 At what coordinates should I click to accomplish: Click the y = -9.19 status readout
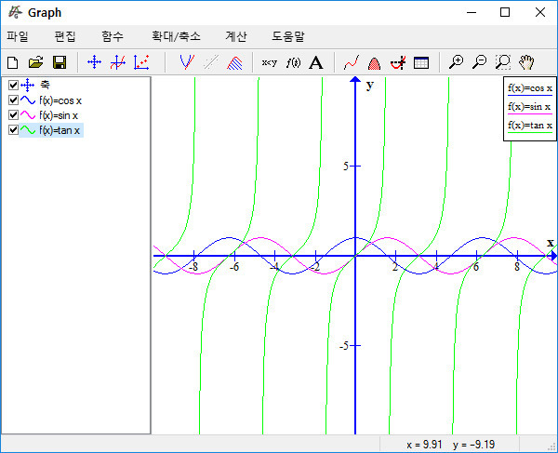pos(473,445)
